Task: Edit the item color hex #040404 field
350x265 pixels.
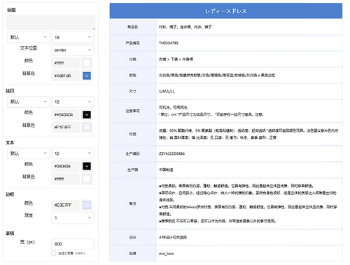Action: coord(66,114)
